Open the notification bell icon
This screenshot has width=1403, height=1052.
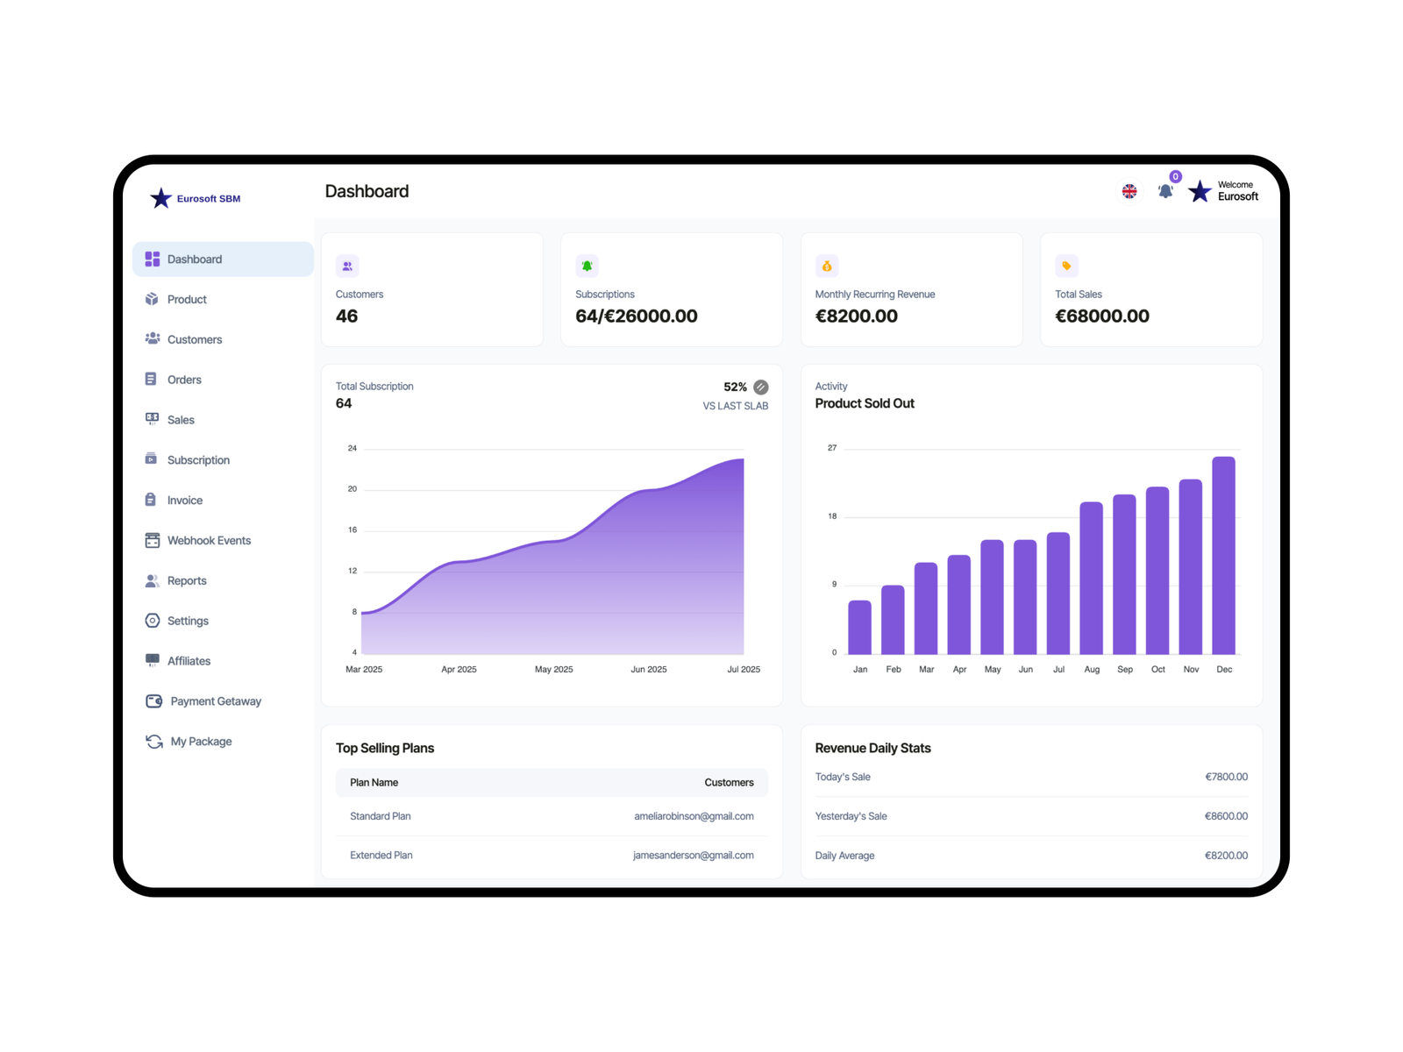click(x=1164, y=191)
